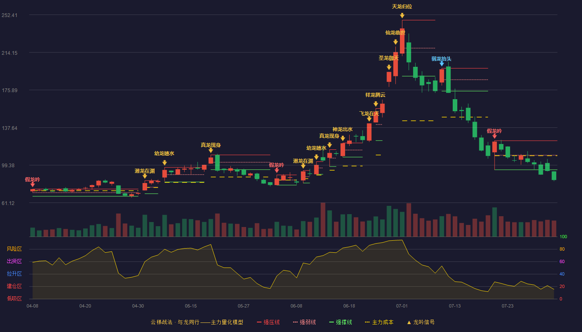Select the 拉升区 zone label

14,274
